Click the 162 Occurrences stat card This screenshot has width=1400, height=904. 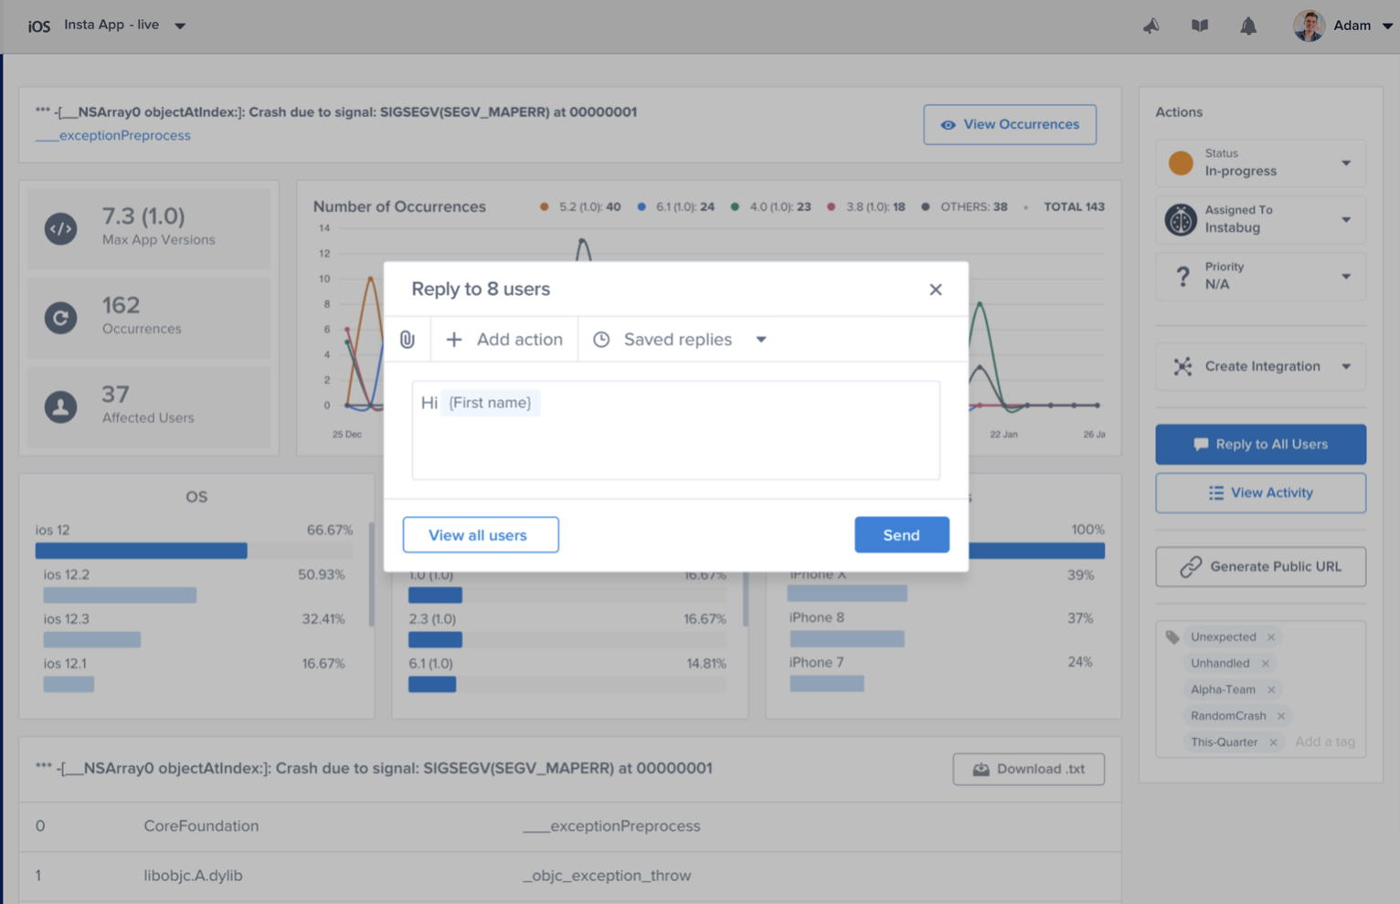click(x=149, y=318)
